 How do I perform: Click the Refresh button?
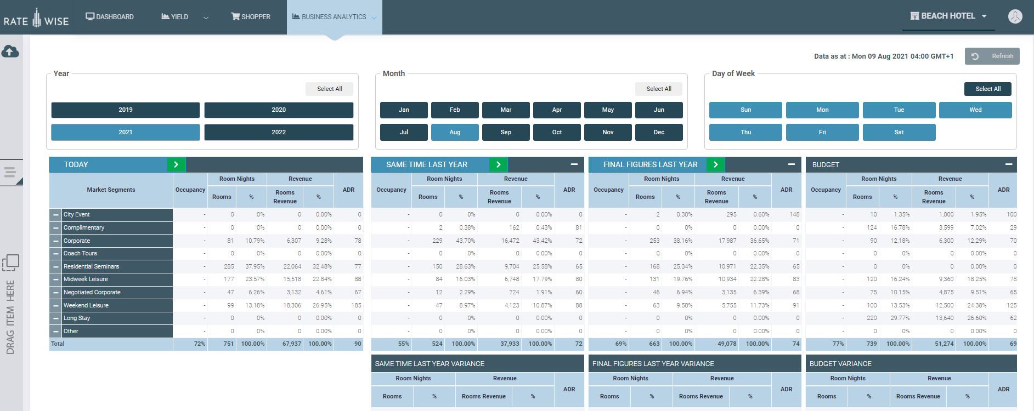pos(992,56)
